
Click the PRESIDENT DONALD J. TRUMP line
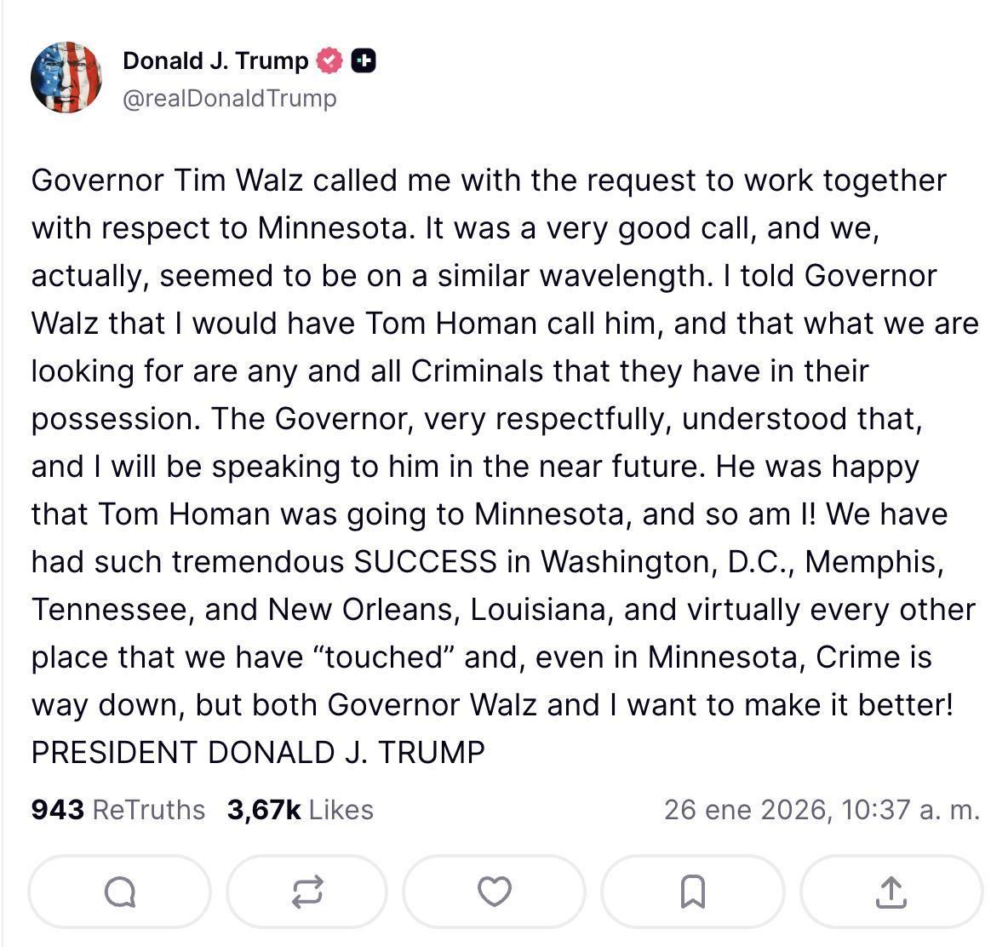257,751
